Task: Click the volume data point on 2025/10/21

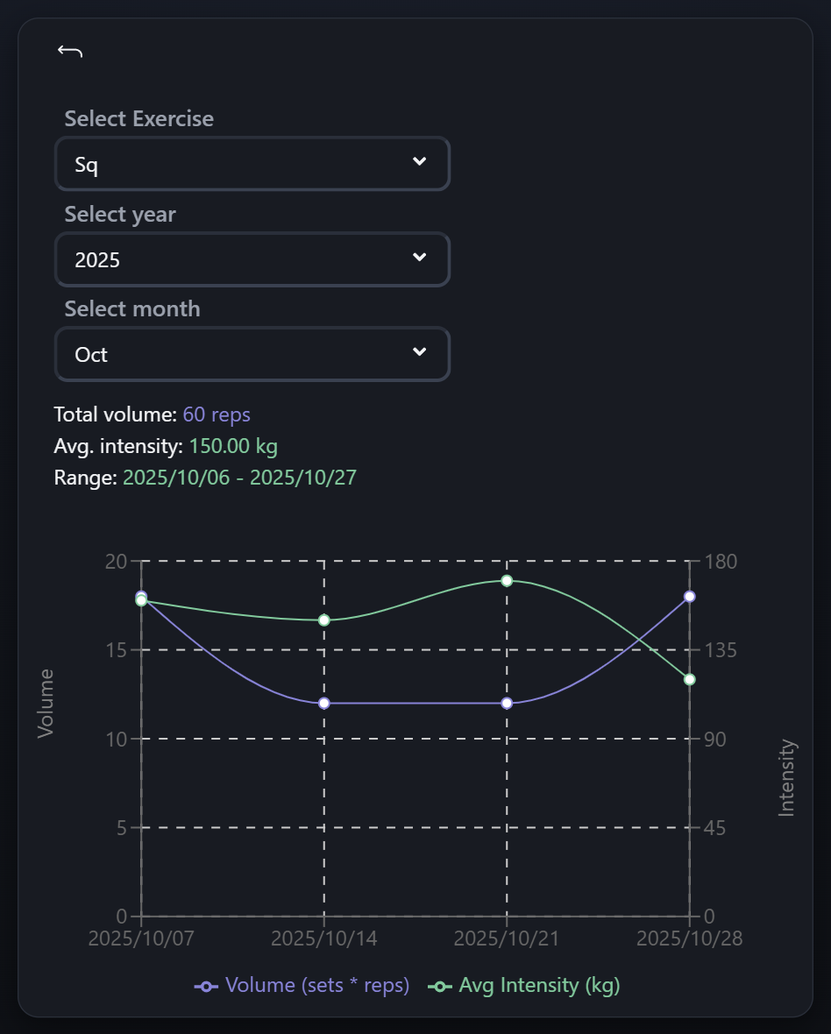Action: (x=507, y=703)
